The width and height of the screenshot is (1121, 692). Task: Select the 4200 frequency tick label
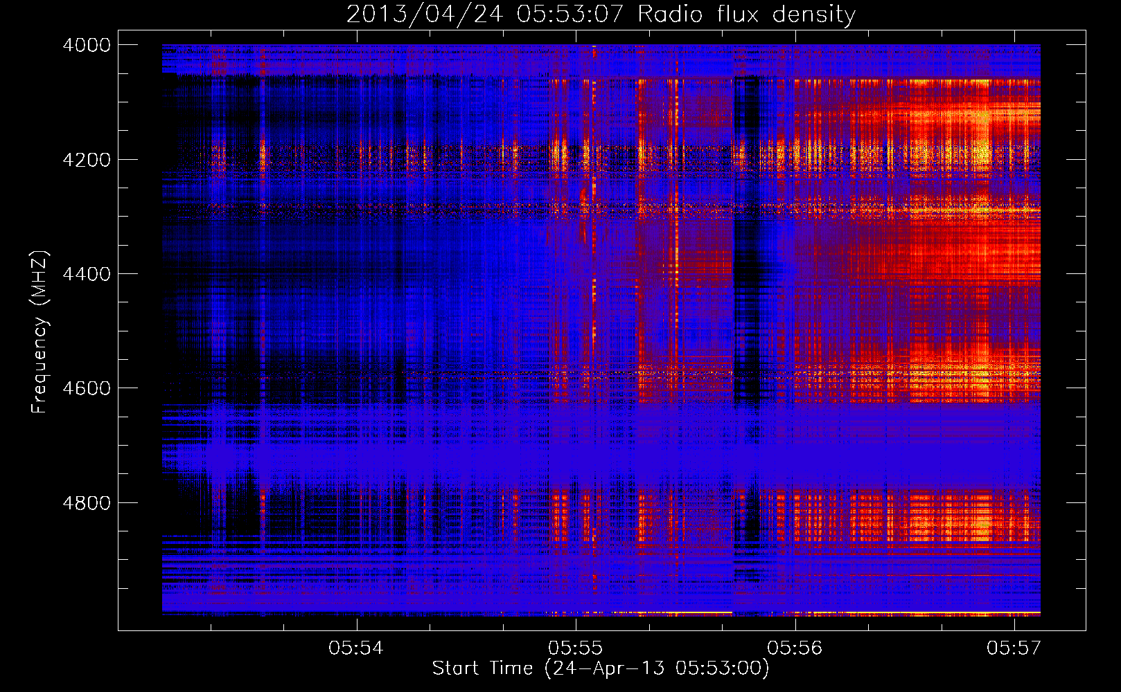(87, 160)
